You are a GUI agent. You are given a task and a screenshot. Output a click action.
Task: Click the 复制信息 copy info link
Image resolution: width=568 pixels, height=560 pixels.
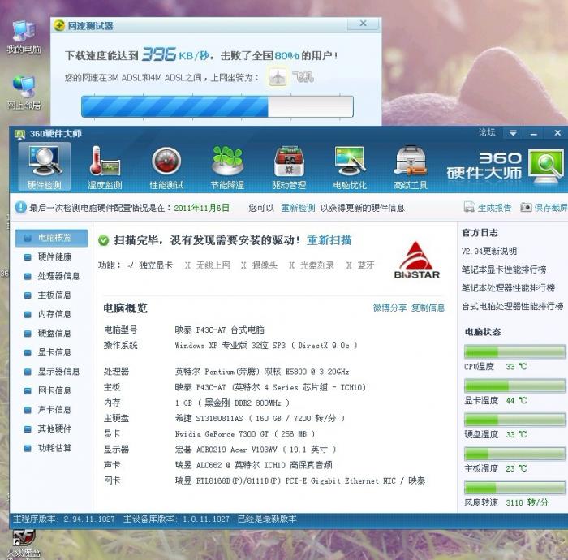(x=428, y=308)
